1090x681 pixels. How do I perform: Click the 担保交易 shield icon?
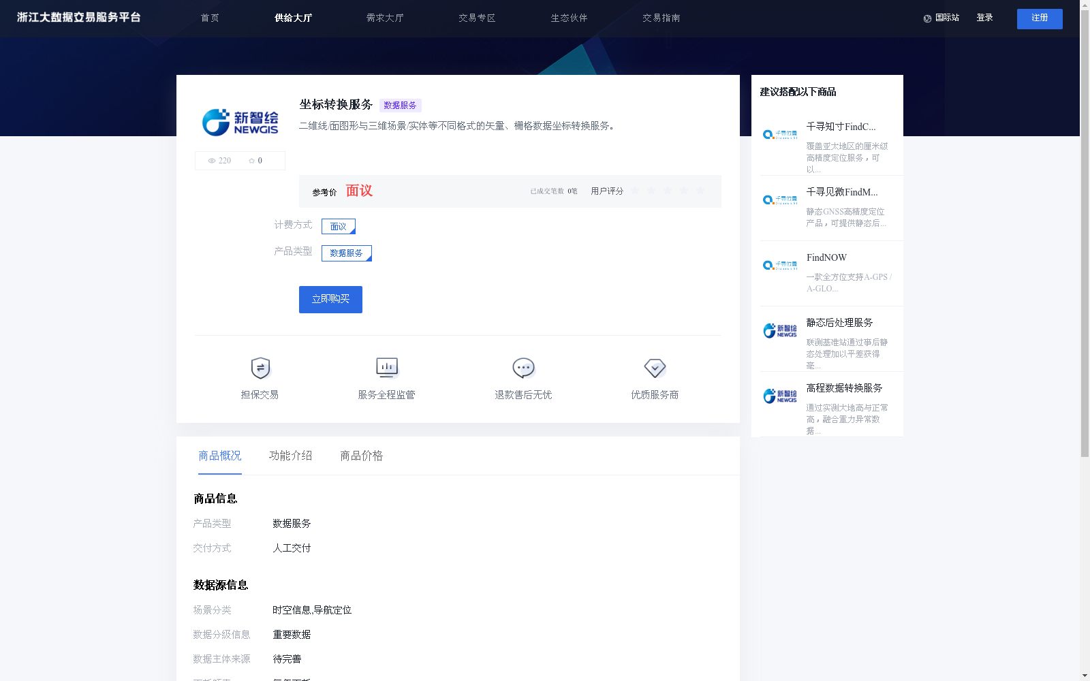point(260,368)
